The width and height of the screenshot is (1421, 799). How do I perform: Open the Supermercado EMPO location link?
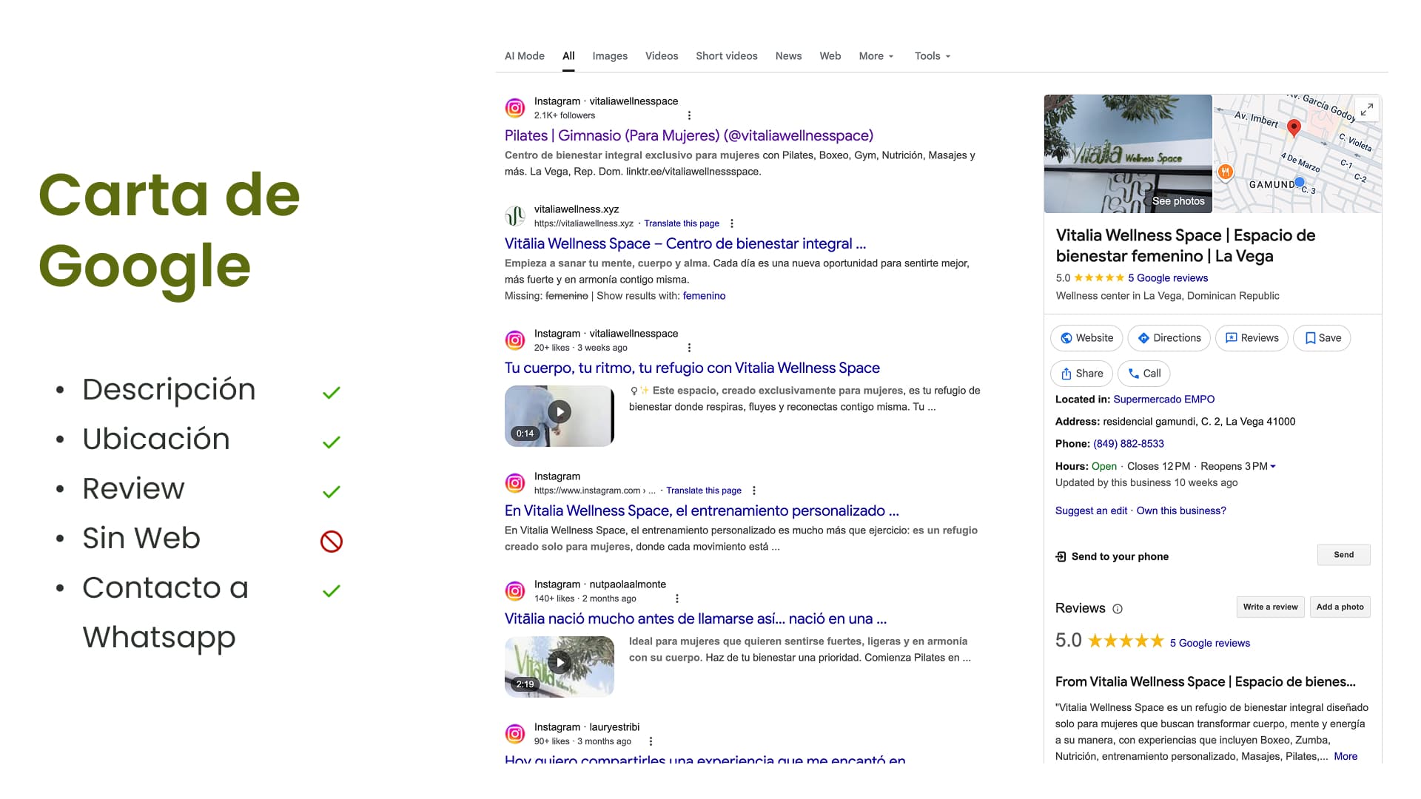pyautogui.click(x=1164, y=399)
